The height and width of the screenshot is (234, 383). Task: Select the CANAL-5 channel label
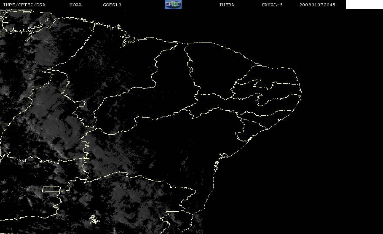coord(272,5)
